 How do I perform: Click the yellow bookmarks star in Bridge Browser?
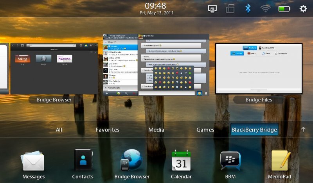(x=86, y=45)
